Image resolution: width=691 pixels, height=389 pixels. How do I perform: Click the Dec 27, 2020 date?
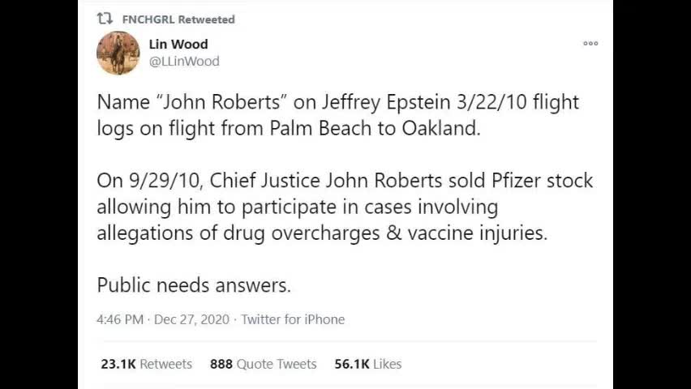[191, 319]
